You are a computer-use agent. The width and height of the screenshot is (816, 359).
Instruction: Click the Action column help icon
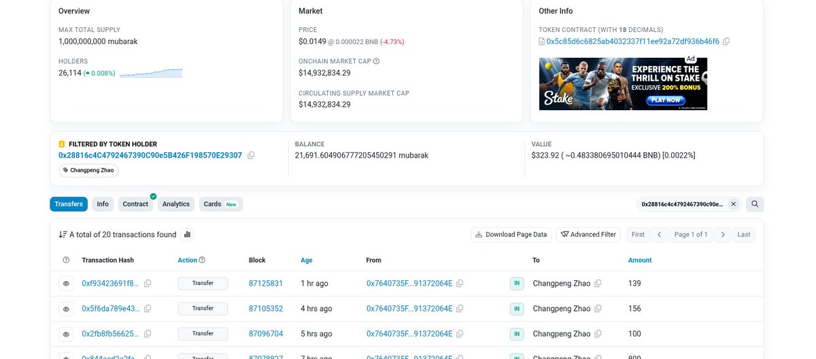pos(202,260)
